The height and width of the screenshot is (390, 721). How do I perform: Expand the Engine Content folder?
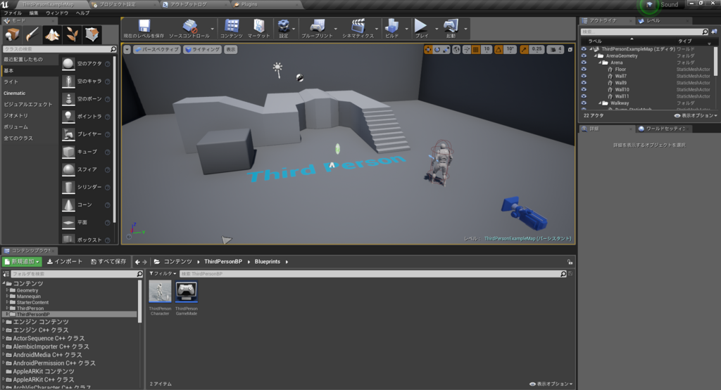point(4,322)
